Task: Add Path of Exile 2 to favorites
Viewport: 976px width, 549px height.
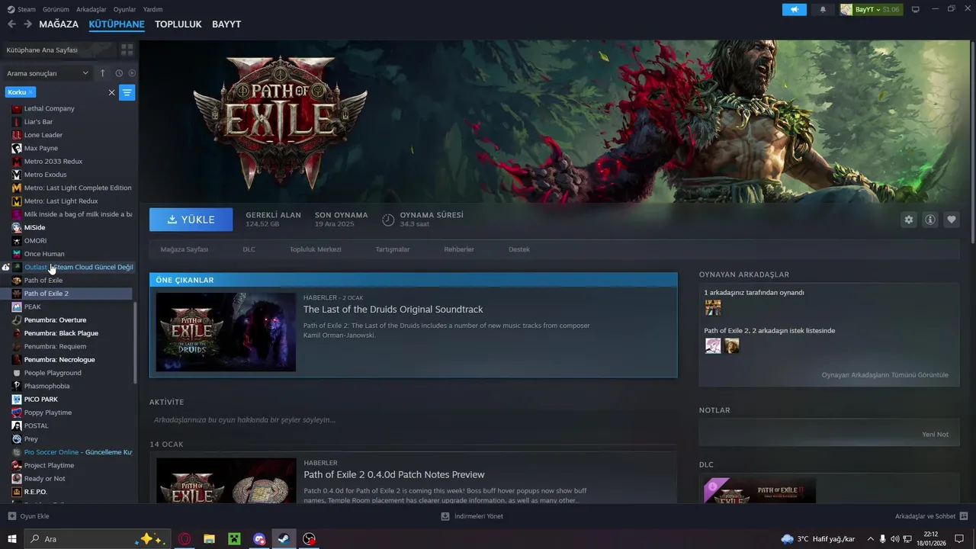Action: [952, 220]
